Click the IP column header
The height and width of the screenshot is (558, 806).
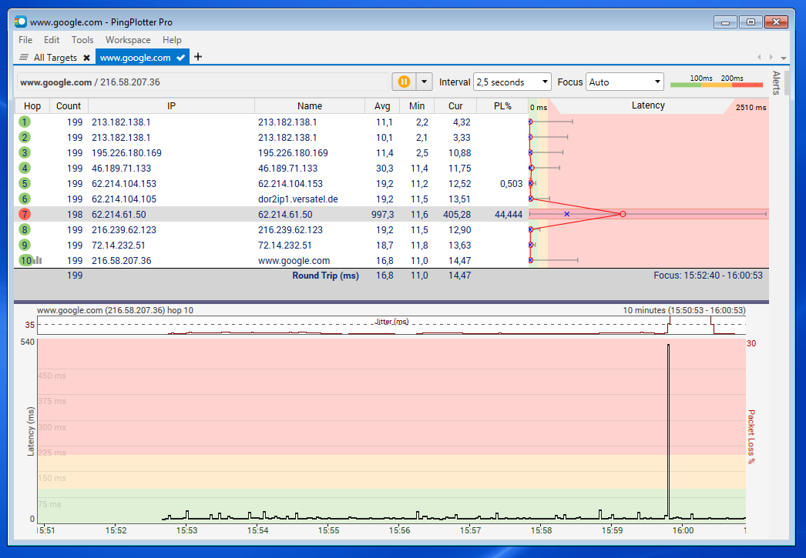pos(171,105)
